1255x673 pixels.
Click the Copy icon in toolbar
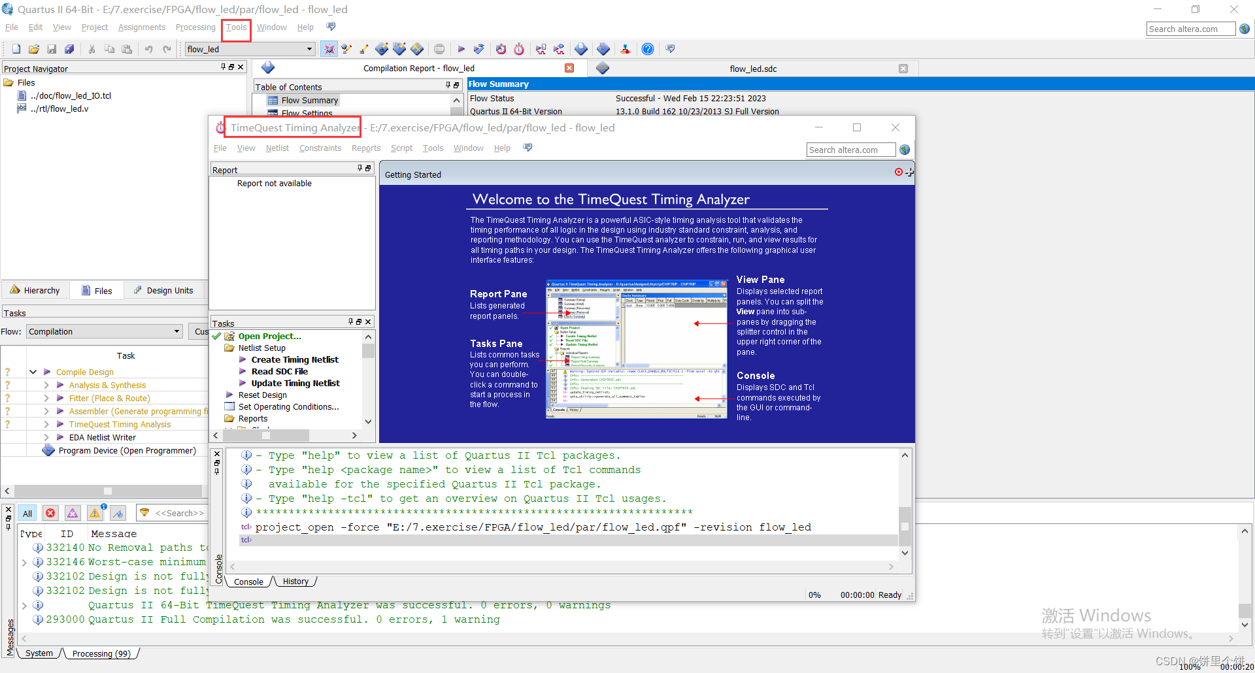point(109,49)
